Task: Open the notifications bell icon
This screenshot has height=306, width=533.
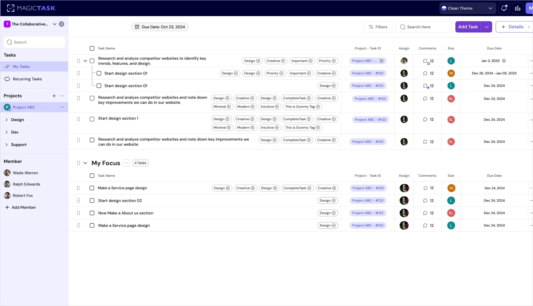Action: coord(504,8)
